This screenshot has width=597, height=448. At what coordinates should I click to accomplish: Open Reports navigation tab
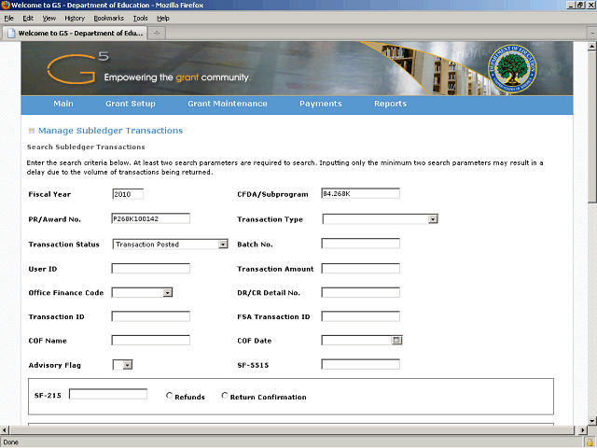point(390,104)
